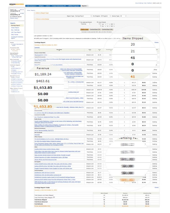Screen dimensions: 170x213
Task: Open the Widgets tab
Action: click(x=41, y=6)
